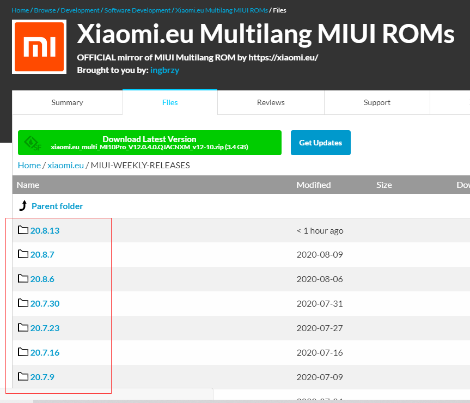Screen dimensions: 470x403
Task: Switch to the Summary tab
Action: coord(67,102)
